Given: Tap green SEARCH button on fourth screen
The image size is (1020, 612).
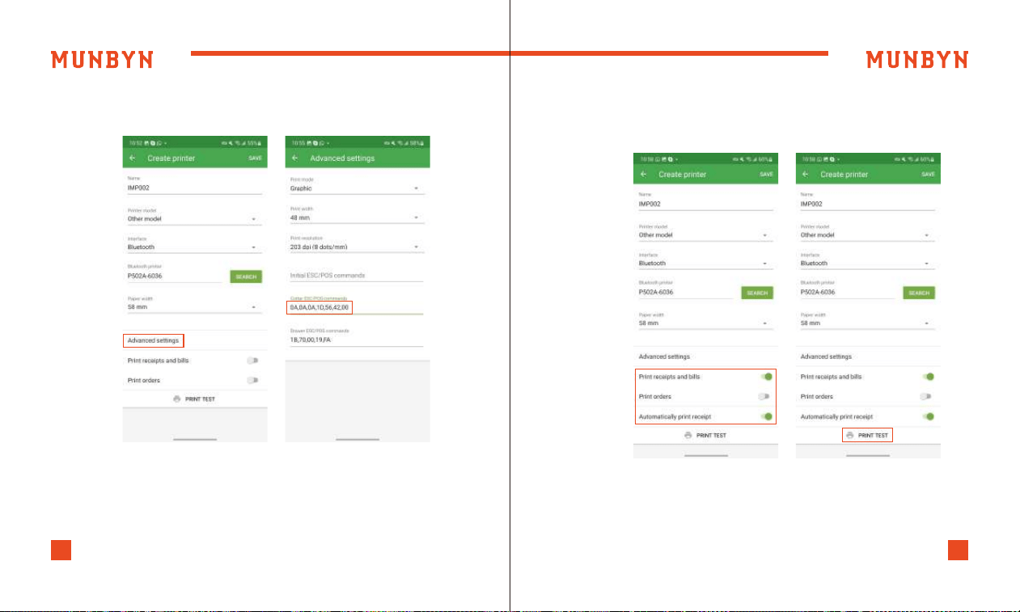Looking at the screenshot, I should coord(919,293).
